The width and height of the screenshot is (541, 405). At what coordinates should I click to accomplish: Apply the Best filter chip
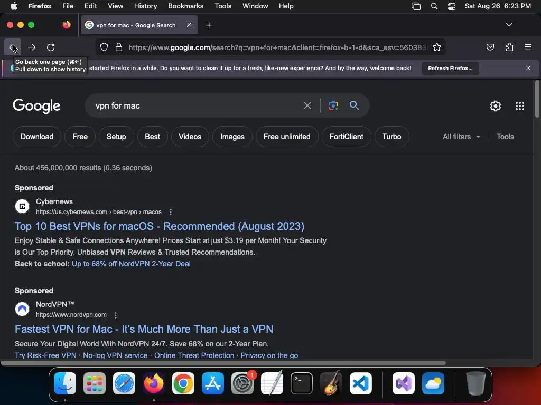click(153, 137)
